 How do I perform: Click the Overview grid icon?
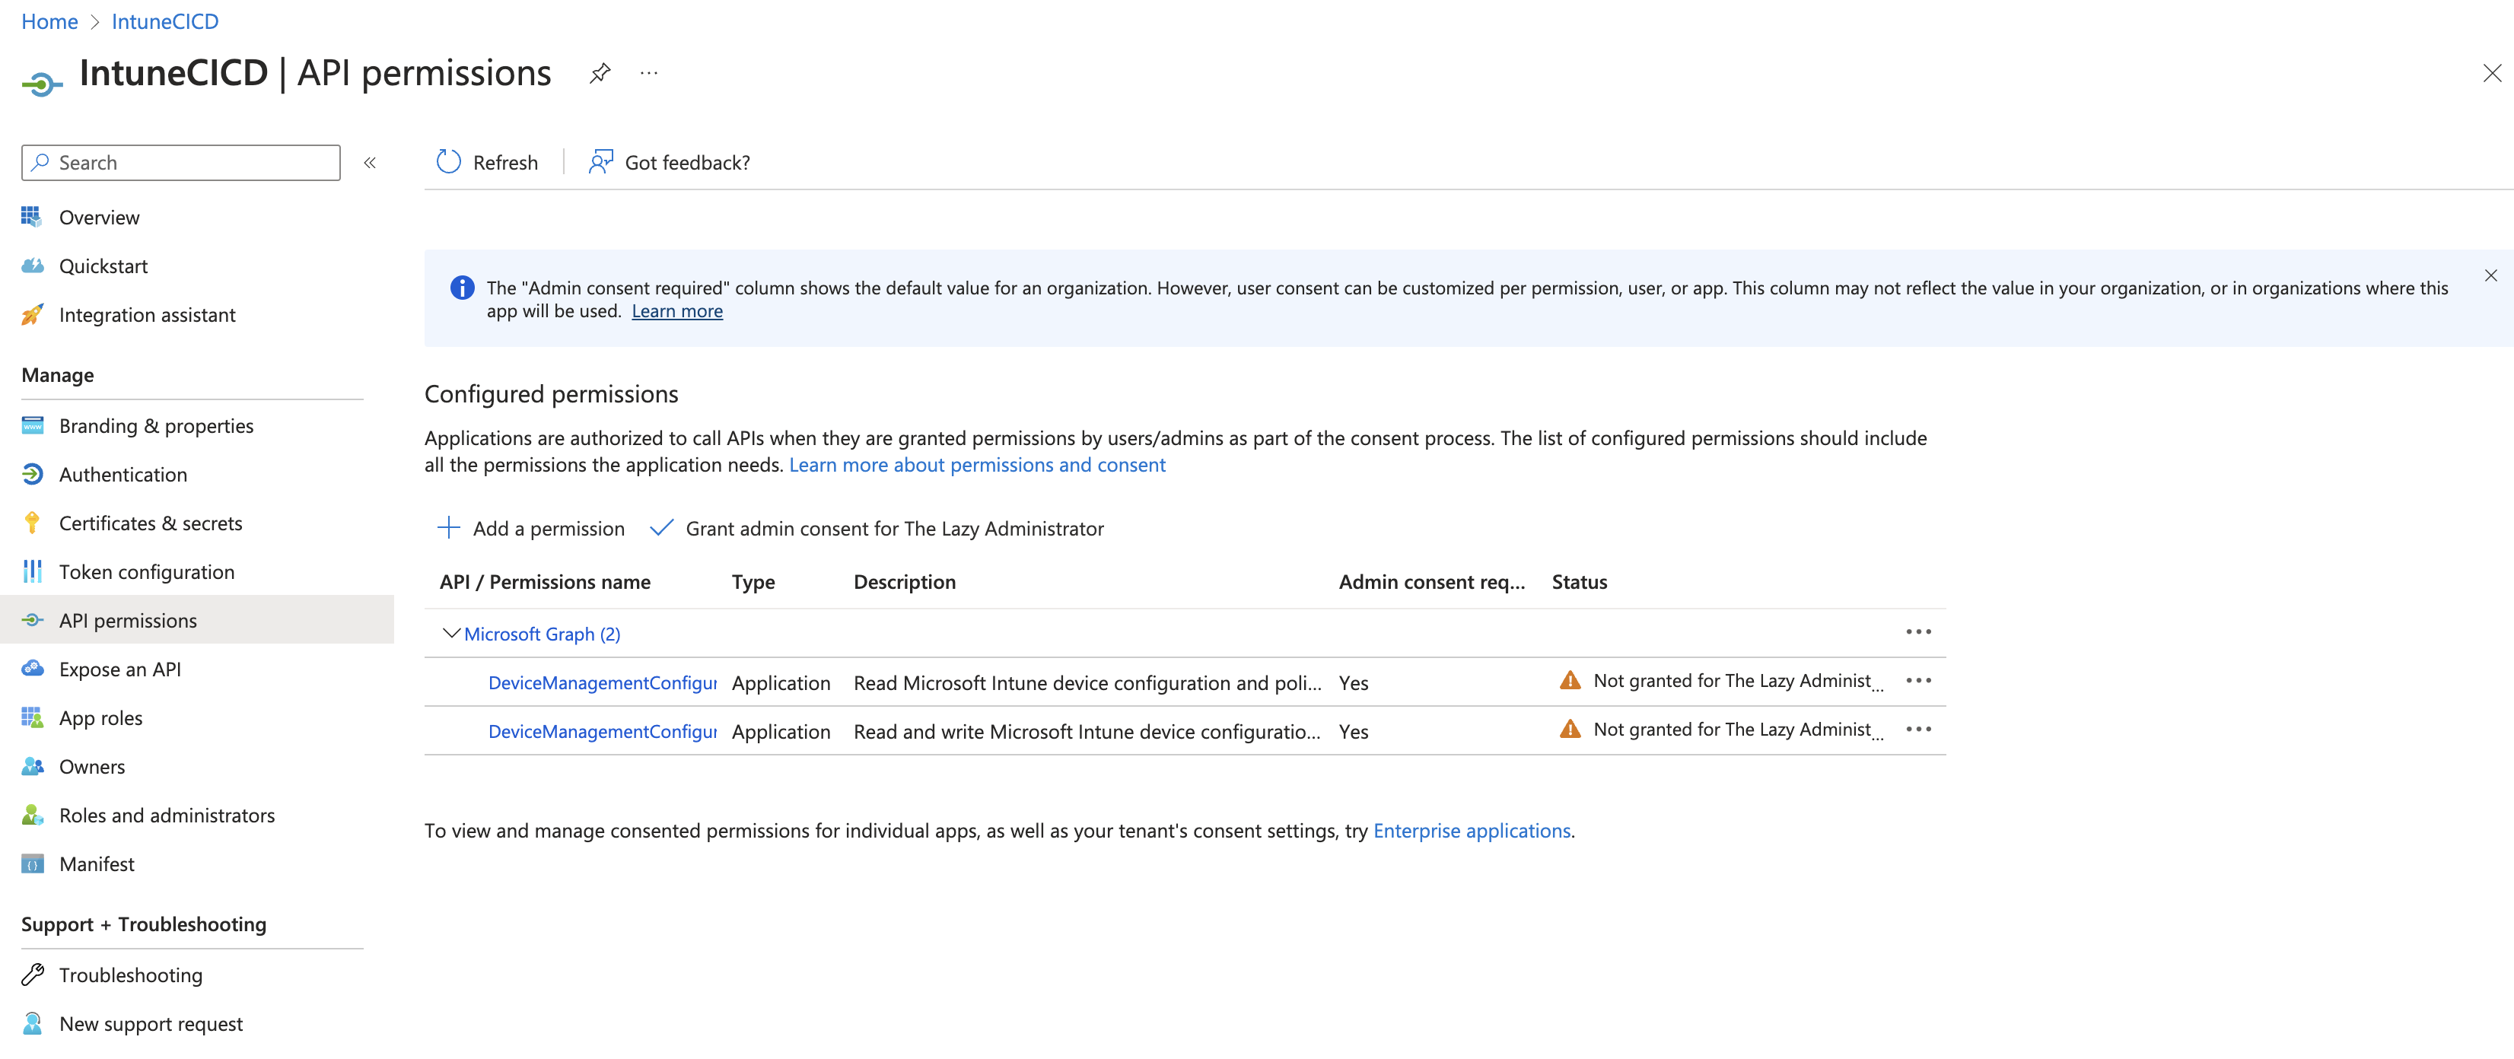pos(32,217)
